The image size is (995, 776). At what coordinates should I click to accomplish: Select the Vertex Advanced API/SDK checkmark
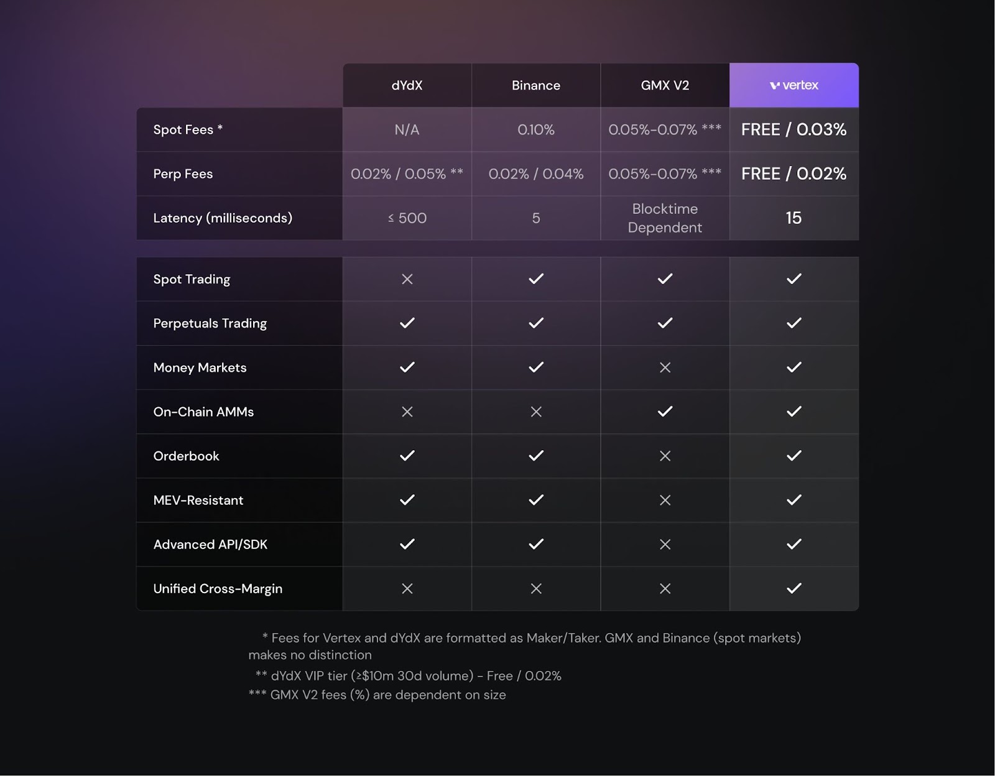[794, 544]
